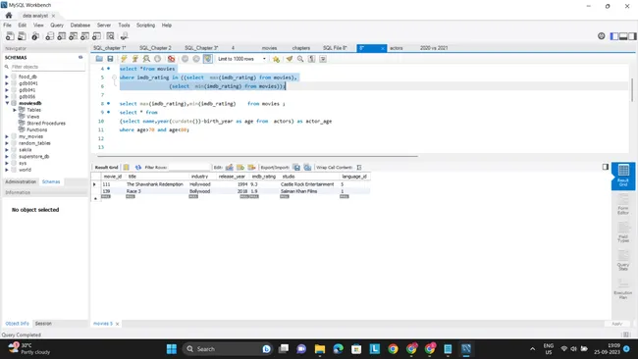
Task: Open the home screen tab icon
Action: [9, 16]
